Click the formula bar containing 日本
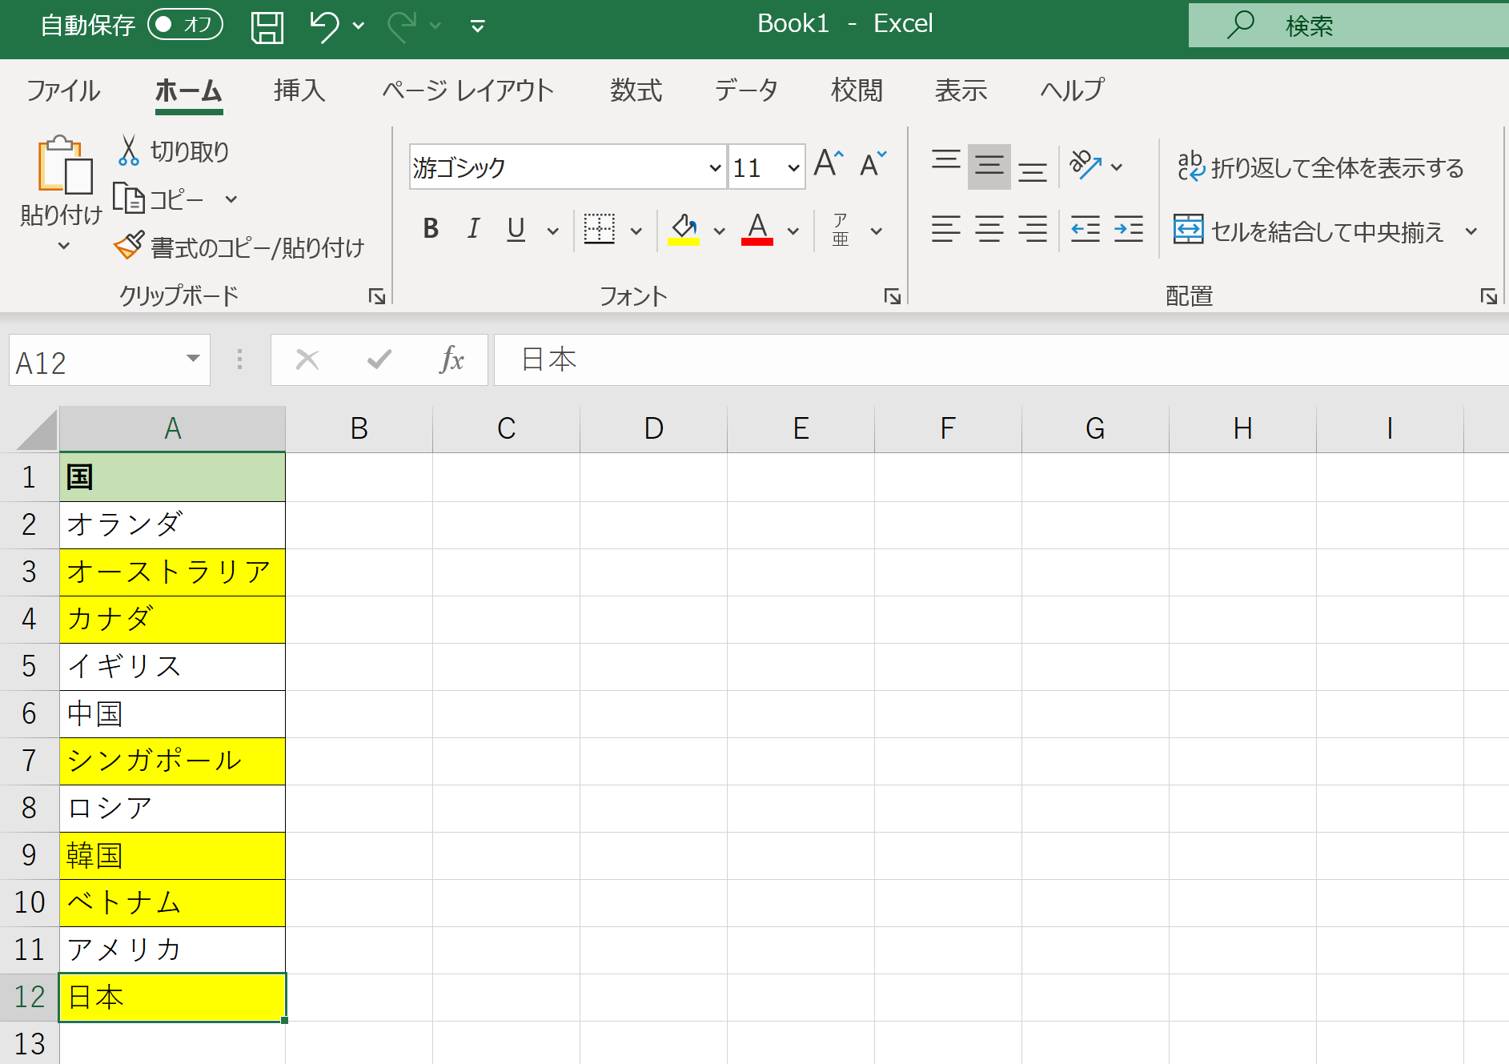 click(x=1001, y=359)
